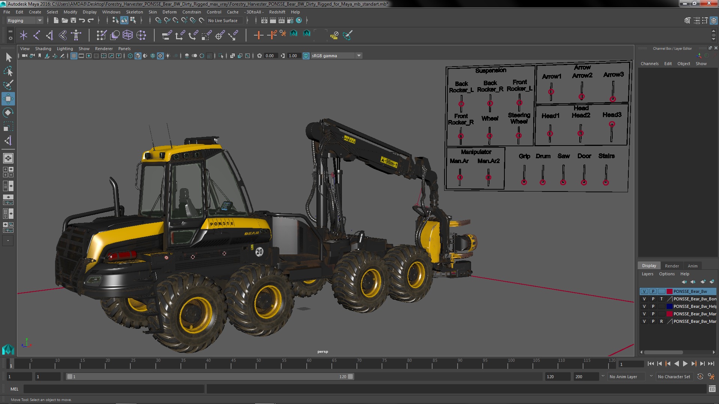Open the Rigging menu set dropdown
This screenshot has height=404, width=719.
(24, 21)
